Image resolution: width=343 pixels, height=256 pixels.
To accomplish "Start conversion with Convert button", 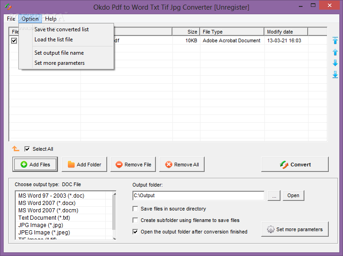I will 295,165.
